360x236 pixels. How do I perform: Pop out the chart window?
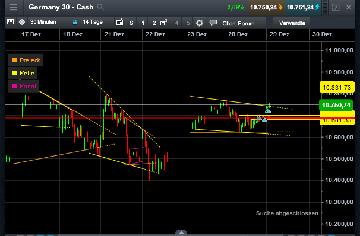coord(336,7)
